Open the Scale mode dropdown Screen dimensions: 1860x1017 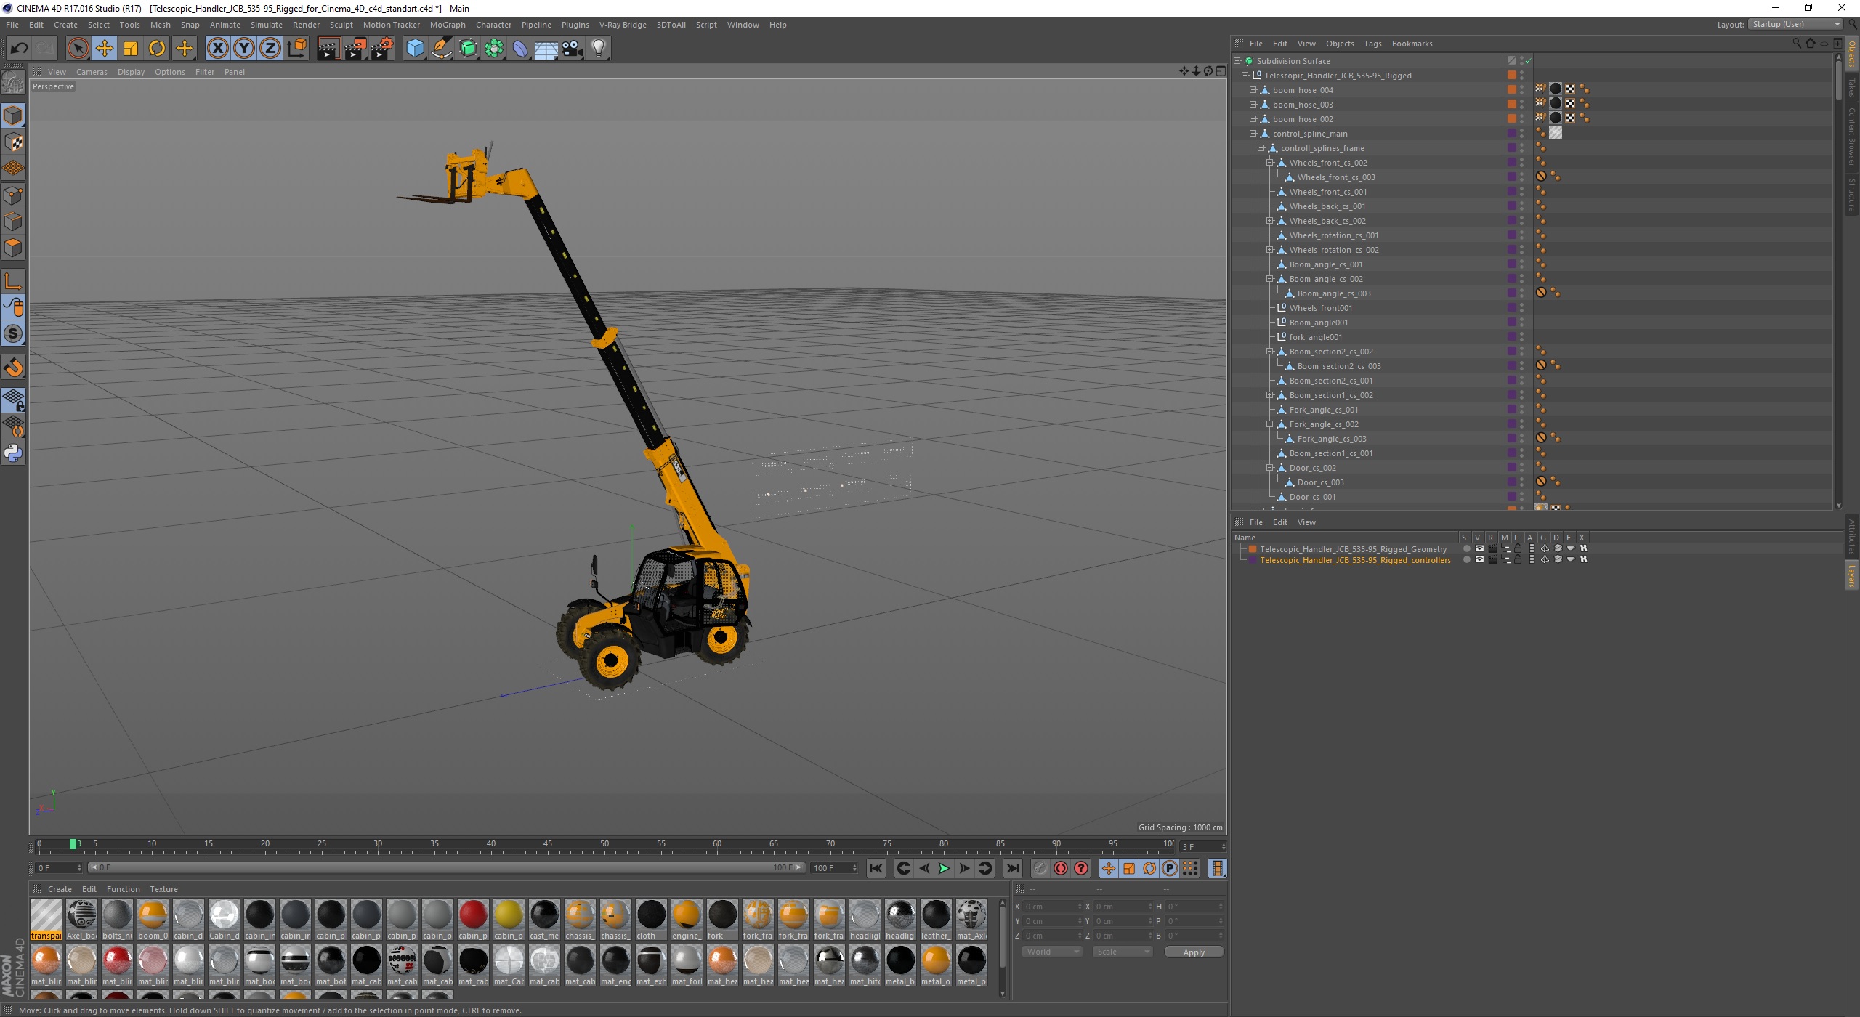click(x=1122, y=952)
